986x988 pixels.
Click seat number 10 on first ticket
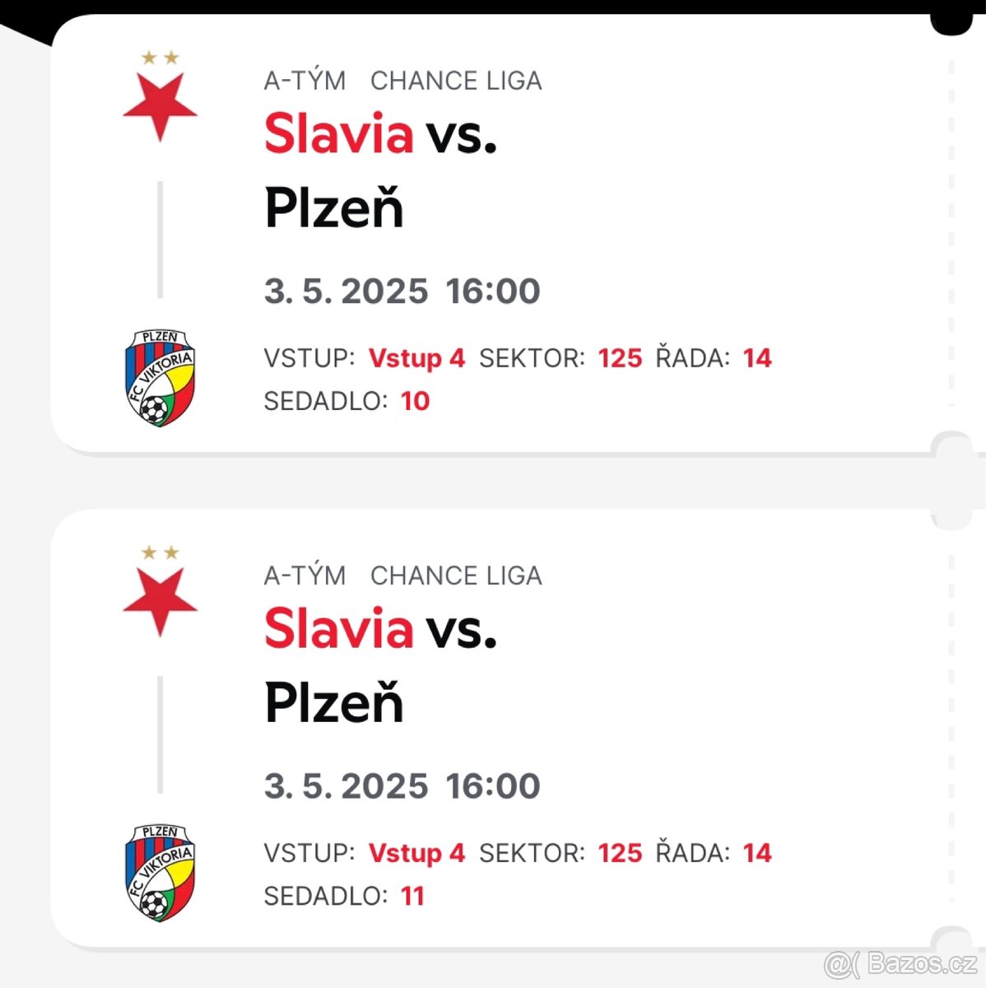pos(415,401)
